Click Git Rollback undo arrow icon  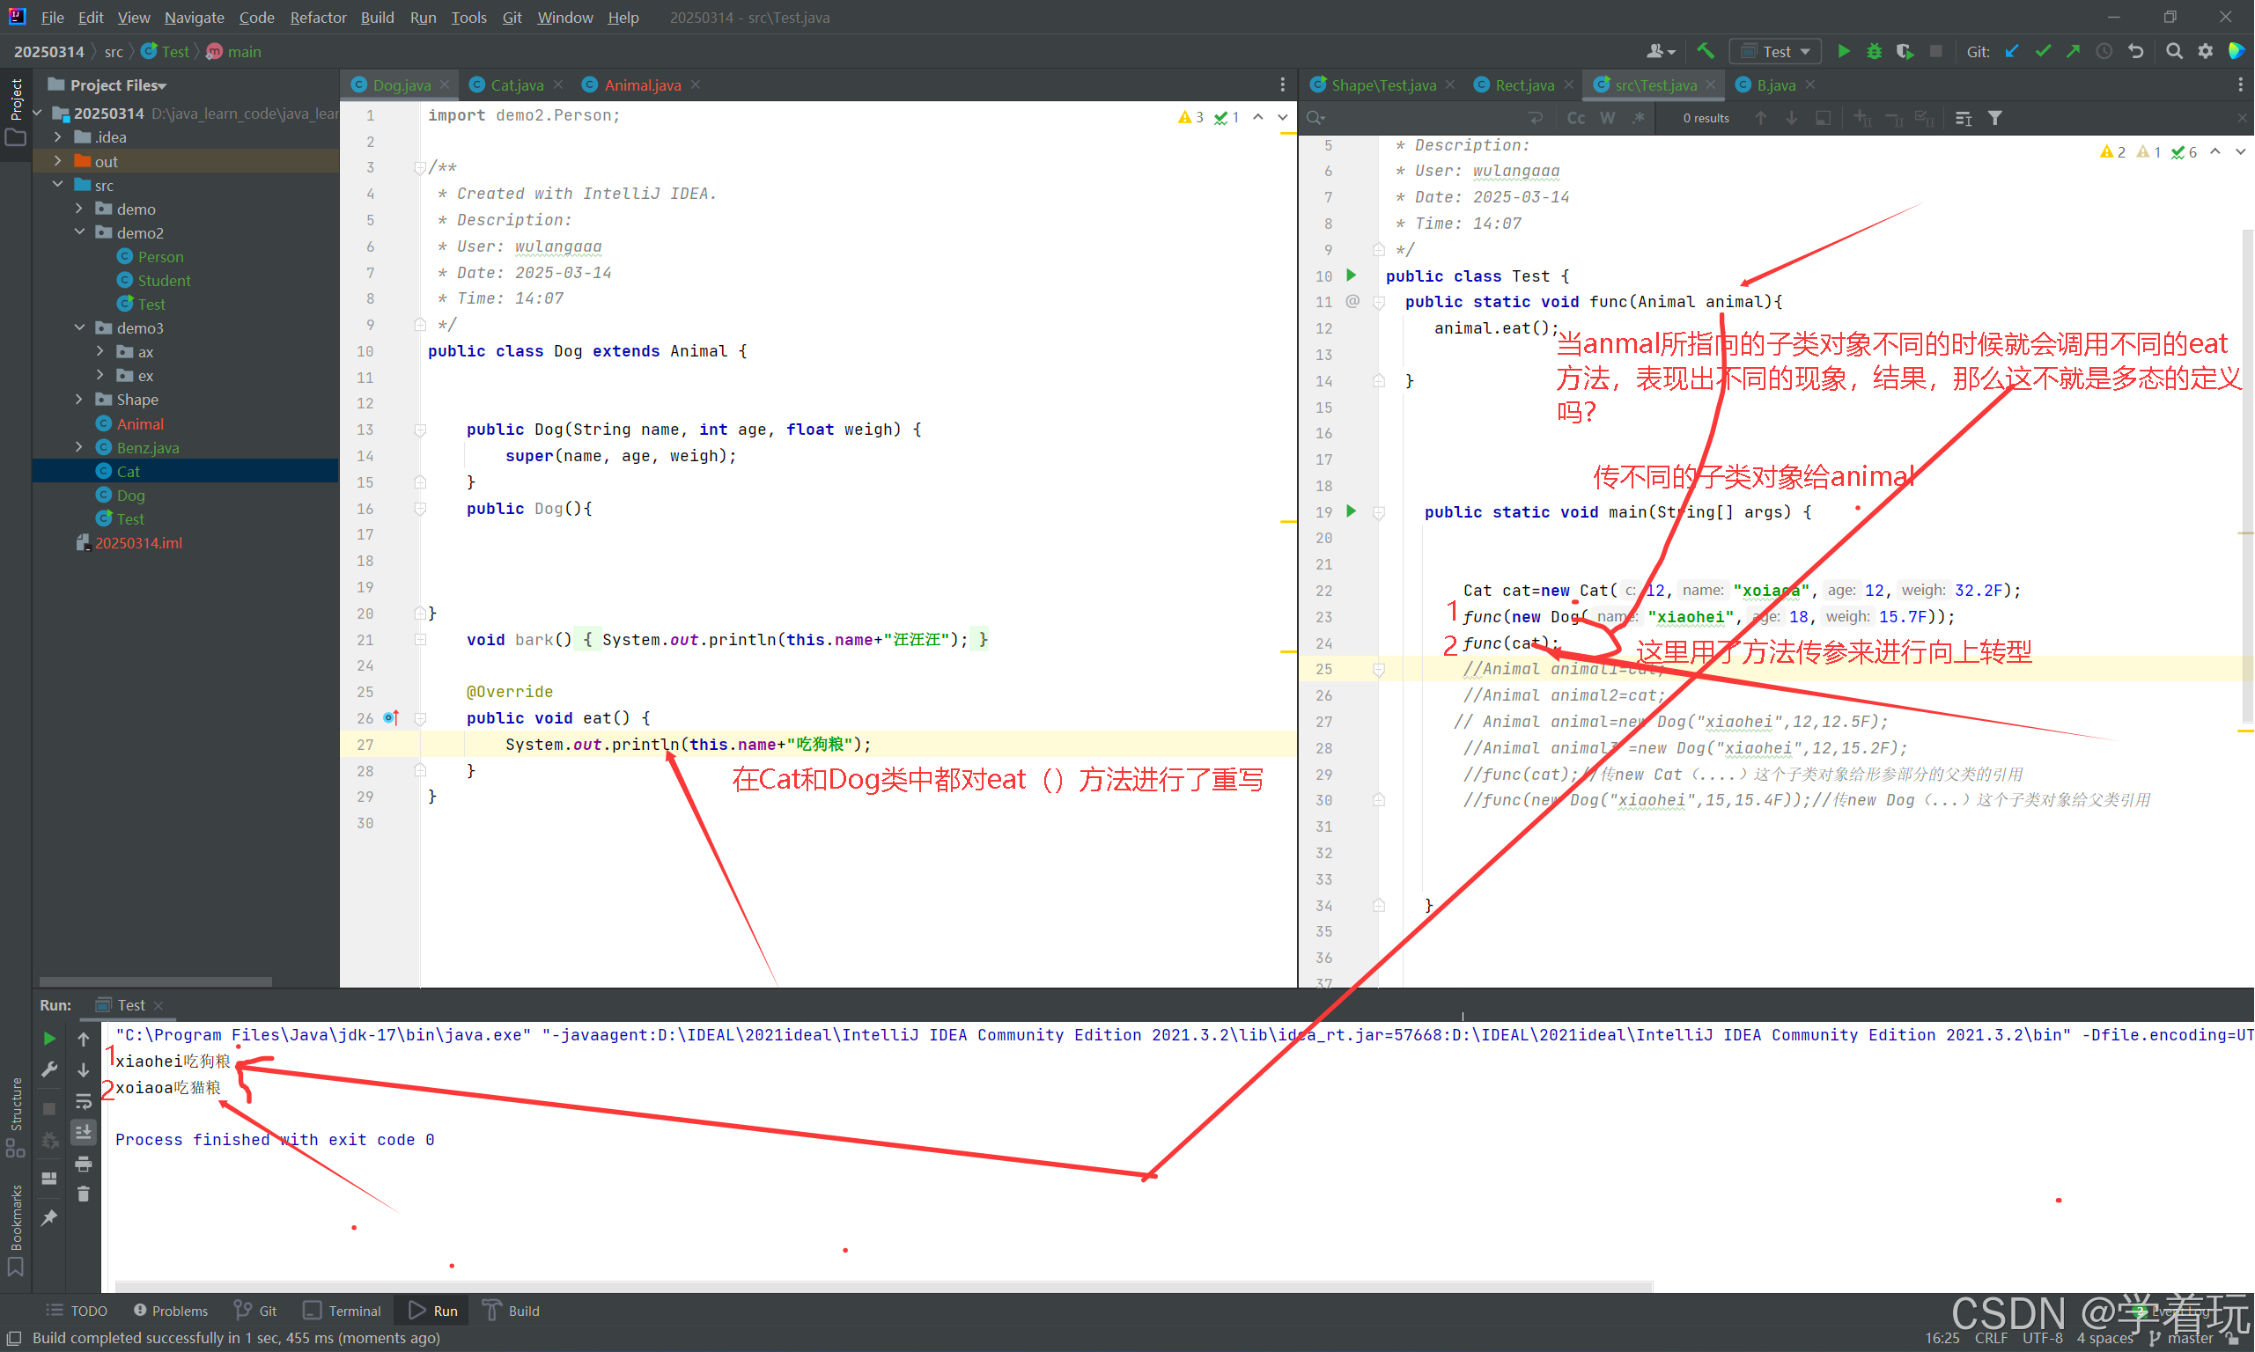[2135, 51]
